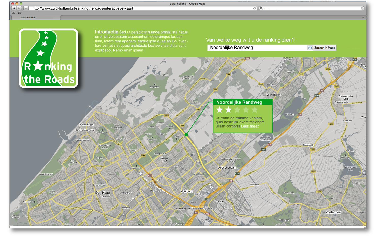The height and width of the screenshot is (237, 381).
Task: Click the Zoetermeer map label
Action: pyautogui.click(x=334, y=212)
